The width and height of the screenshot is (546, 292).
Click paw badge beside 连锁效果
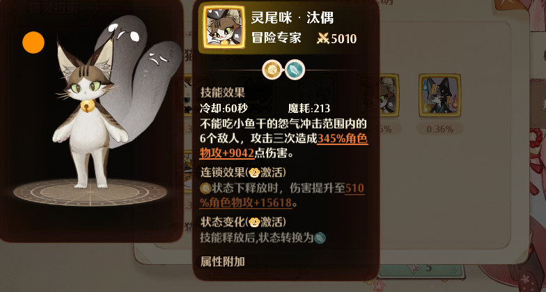pyautogui.click(x=255, y=173)
